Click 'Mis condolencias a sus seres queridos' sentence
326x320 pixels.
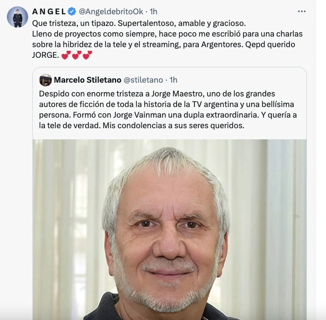point(173,126)
